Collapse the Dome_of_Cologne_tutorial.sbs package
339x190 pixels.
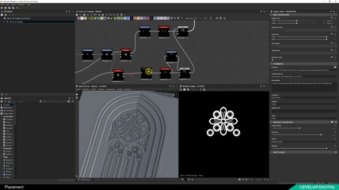[2, 18]
